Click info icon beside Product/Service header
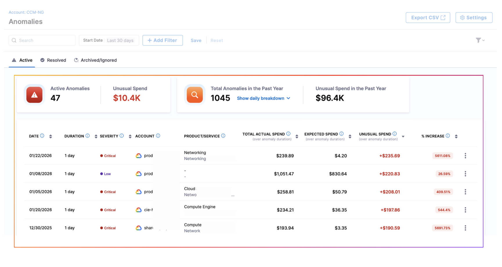This screenshot has height=267, width=502. [x=223, y=136]
